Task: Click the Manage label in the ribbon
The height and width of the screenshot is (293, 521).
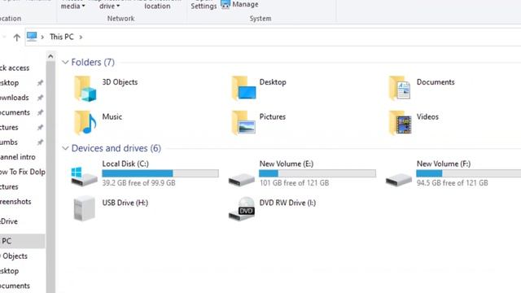Action: click(245, 4)
